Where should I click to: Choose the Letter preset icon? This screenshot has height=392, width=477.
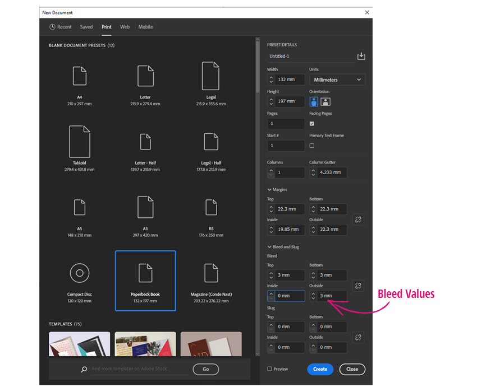coord(145,76)
